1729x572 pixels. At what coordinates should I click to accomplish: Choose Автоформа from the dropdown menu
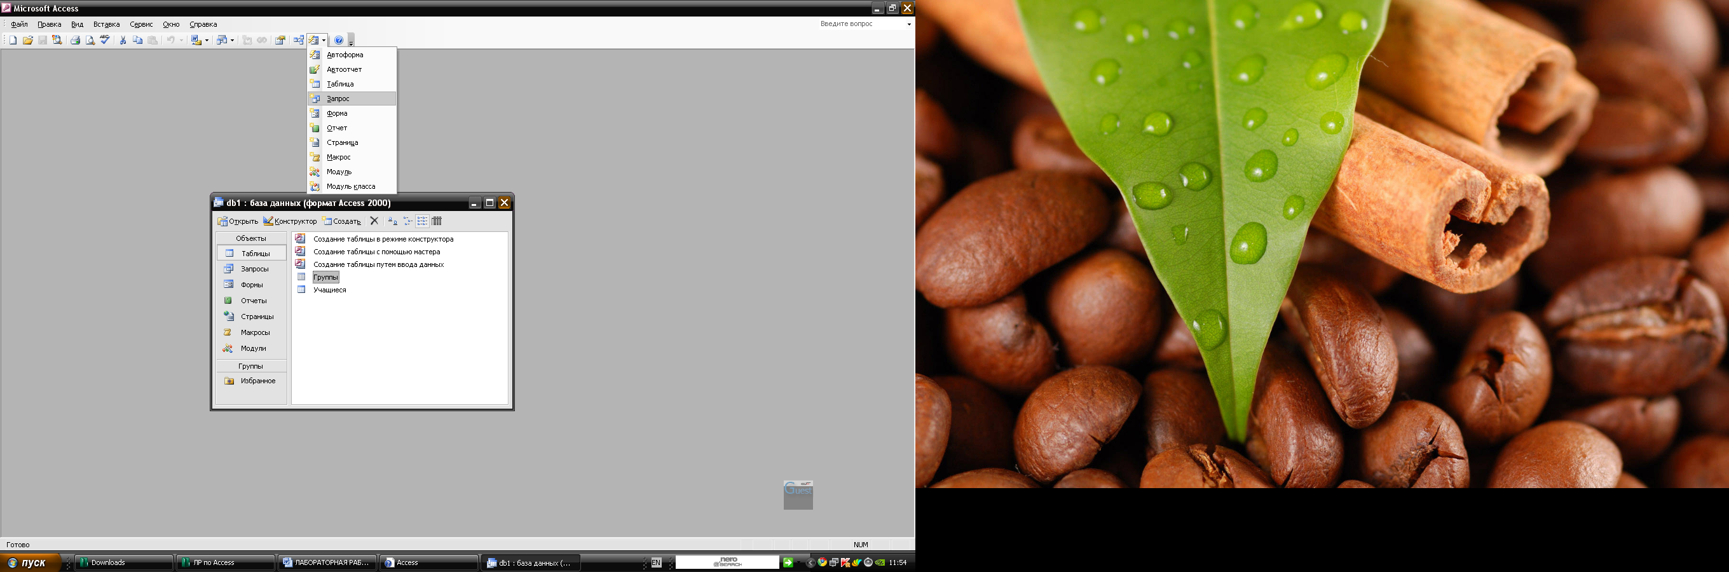coord(352,55)
